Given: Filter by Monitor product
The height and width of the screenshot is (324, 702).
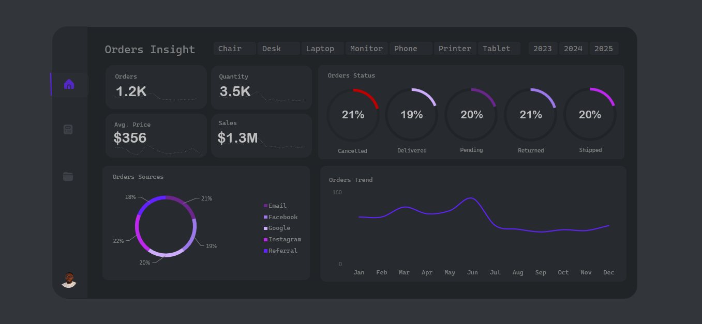Looking at the screenshot, I should [x=367, y=49].
